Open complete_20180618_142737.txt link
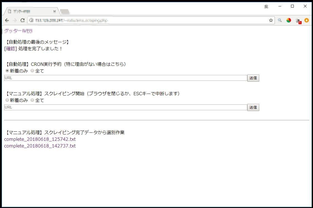 (x=40, y=146)
